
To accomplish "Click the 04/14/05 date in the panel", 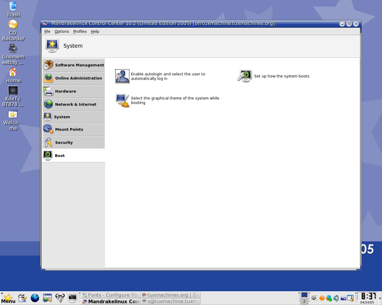I will [x=367, y=302].
